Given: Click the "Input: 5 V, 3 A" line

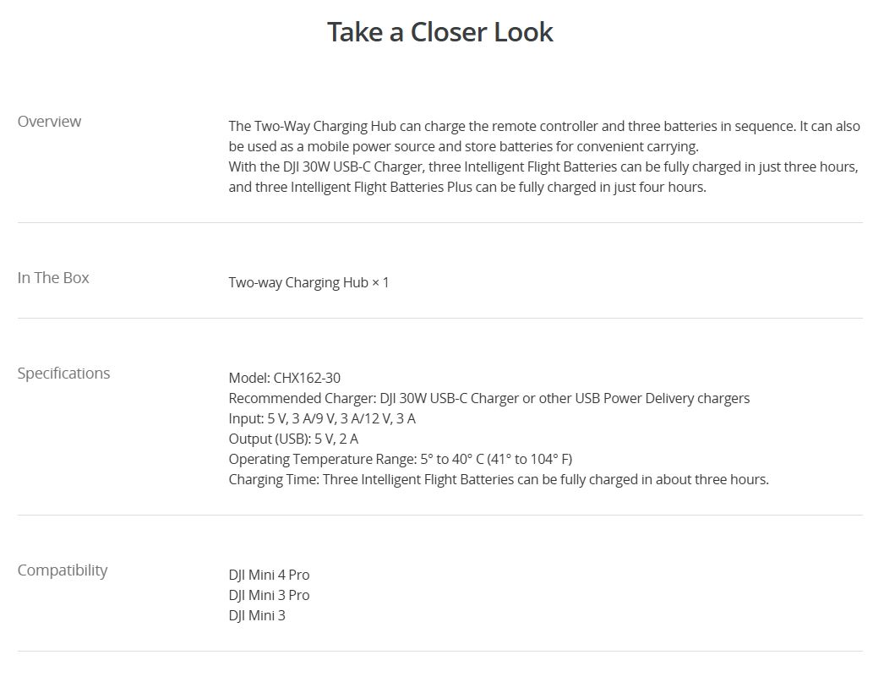Looking at the screenshot, I should pyautogui.click(x=321, y=418).
